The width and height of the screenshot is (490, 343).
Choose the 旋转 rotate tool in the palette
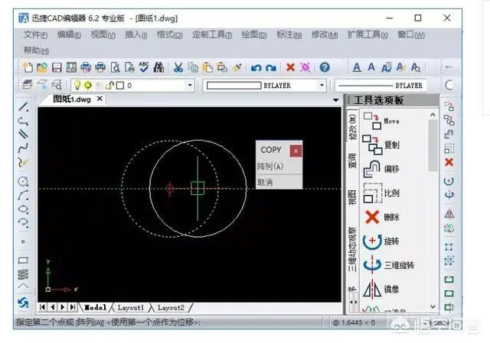(381, 241)
